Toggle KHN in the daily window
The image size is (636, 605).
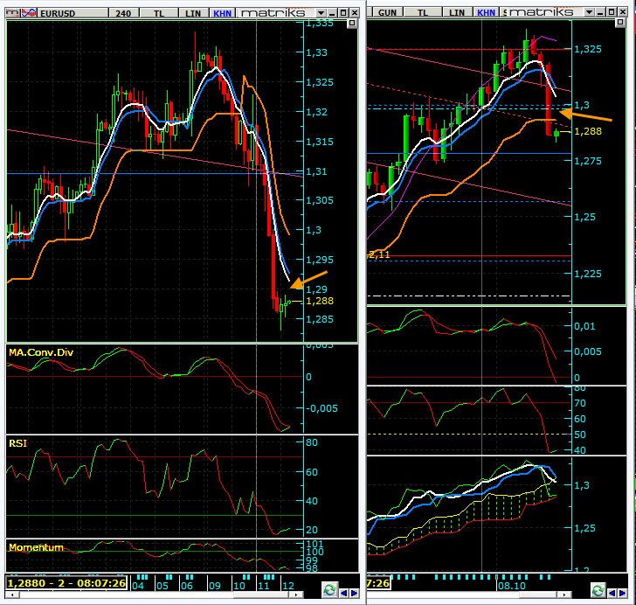click(x=486, y=12)
